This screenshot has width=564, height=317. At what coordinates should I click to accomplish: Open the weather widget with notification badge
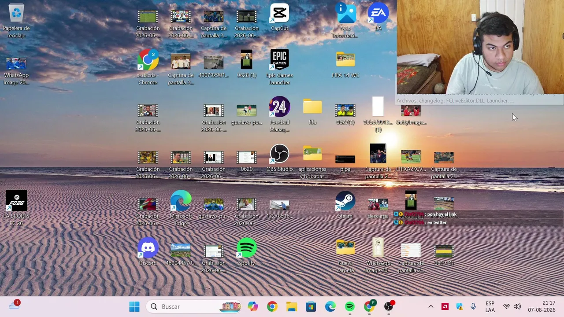[14, 306]
